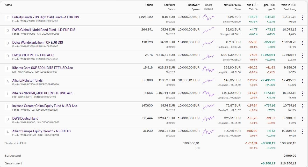Open iShares Core S&P 500 UCITS ETF link
The width and height of the screenshot is (308, 167).
(x=43, y=68)
